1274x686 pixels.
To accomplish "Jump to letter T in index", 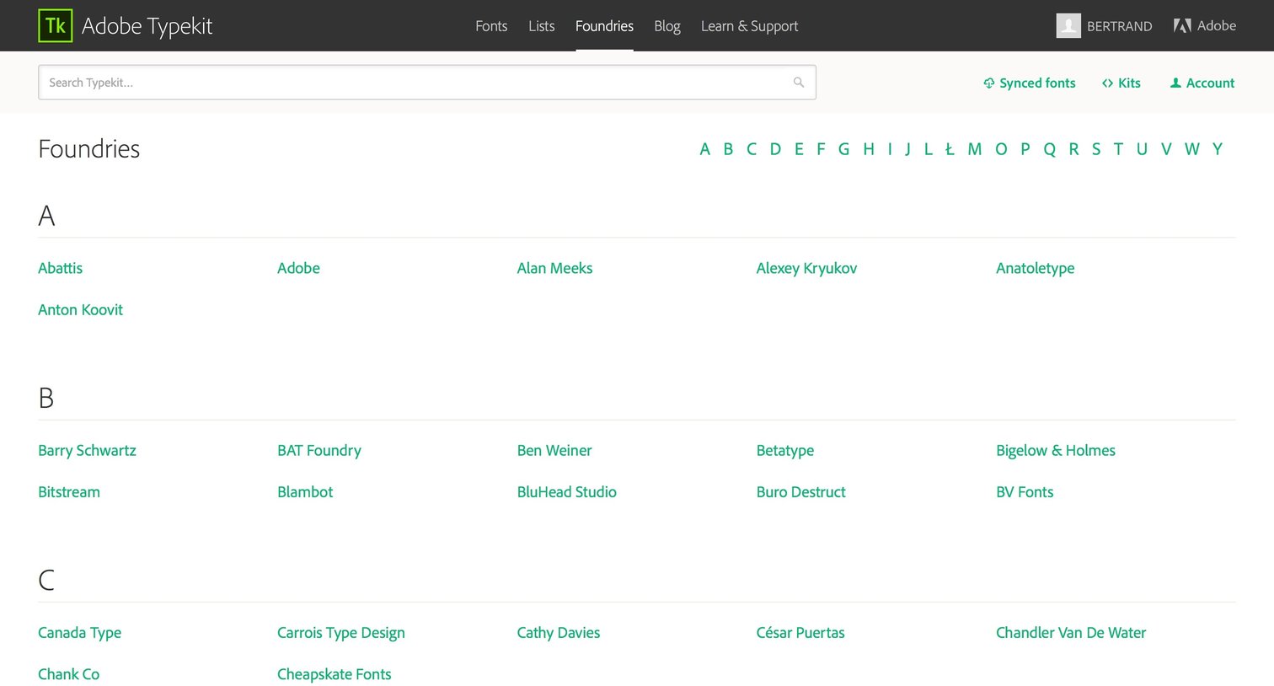I will (x=1118, y=149).
